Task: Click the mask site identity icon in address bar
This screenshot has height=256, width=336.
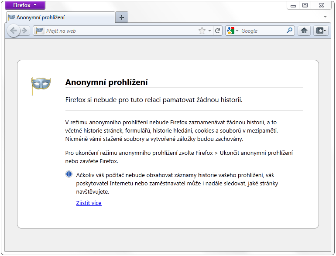Action: tap(39, 31)
